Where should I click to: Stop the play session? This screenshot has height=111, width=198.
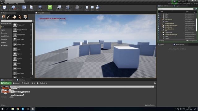92,8
